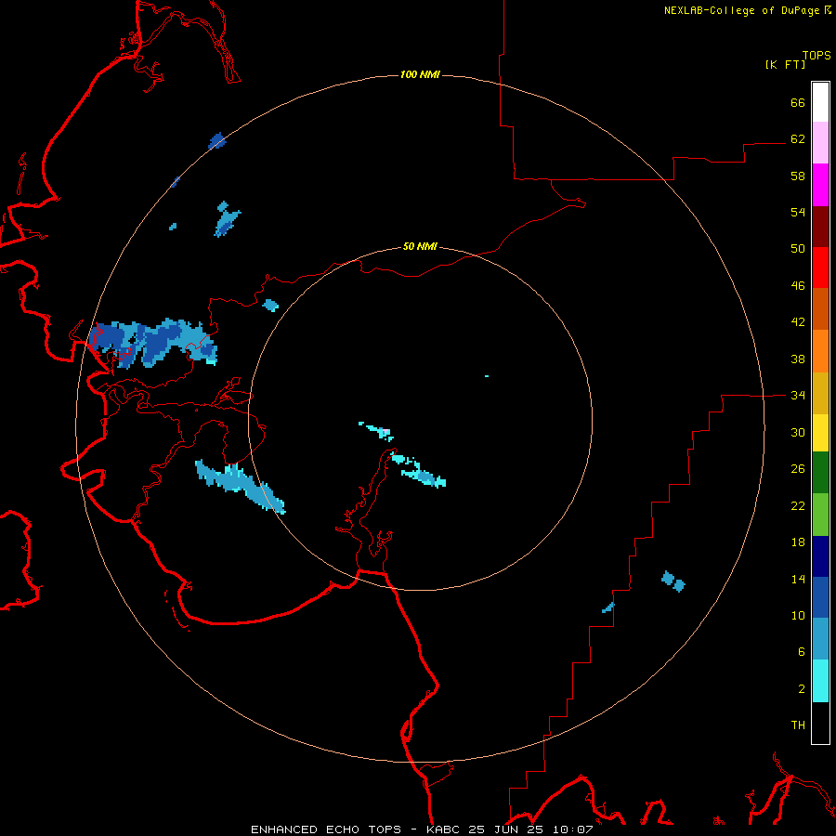The height and width of the screenshot is (836, 836).
Task: Click the 'NEXLAB-College of DuPage' text
Action: click(742, 10)
